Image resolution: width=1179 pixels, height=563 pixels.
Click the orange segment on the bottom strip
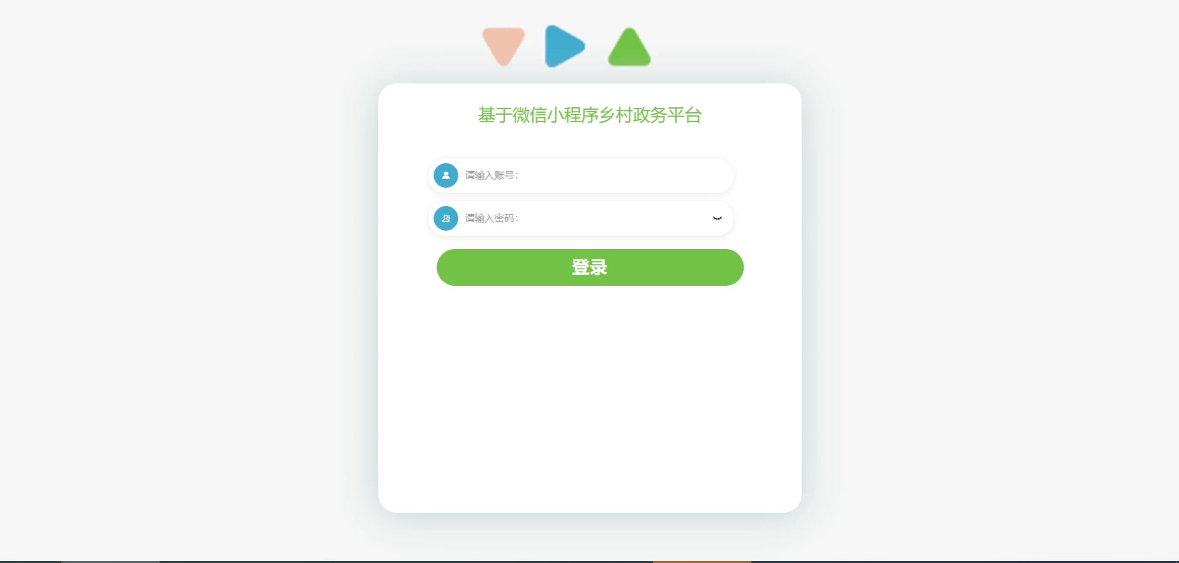(x=702, y=561)
